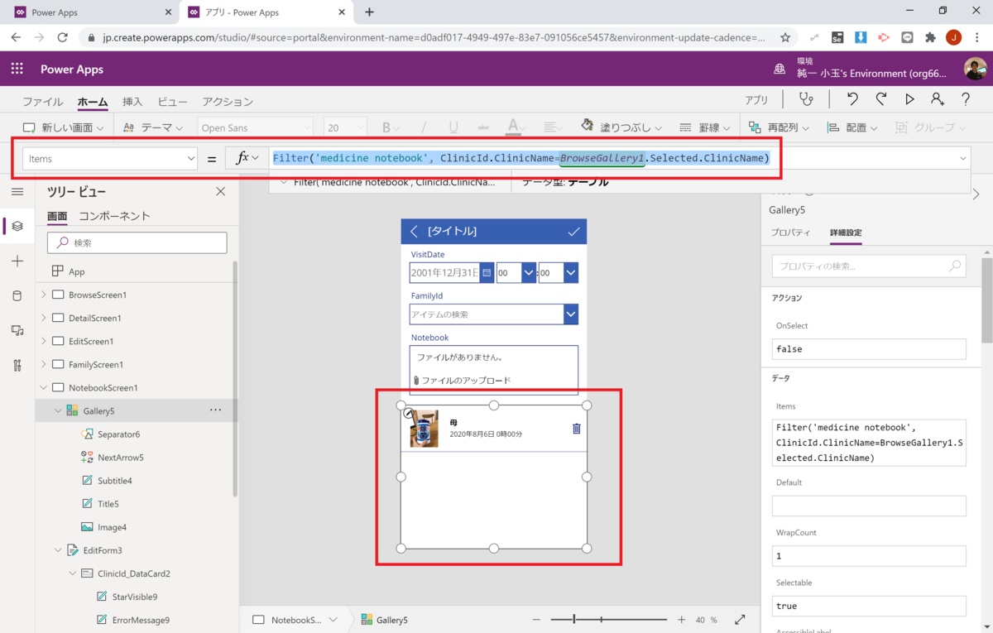Open a new browser tab
Image resolution: width=993 pixels, height=633 pixels.
369,12
